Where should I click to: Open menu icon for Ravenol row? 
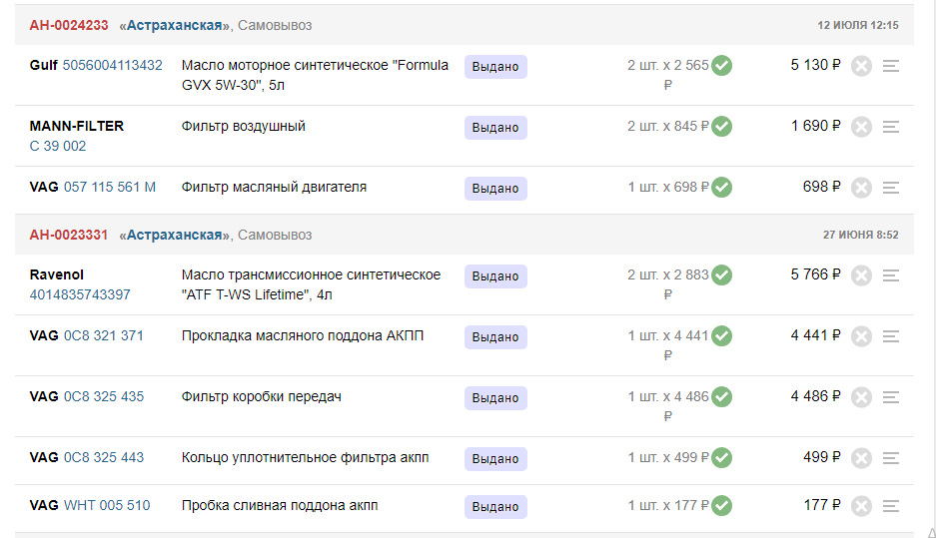click(891, 274)
